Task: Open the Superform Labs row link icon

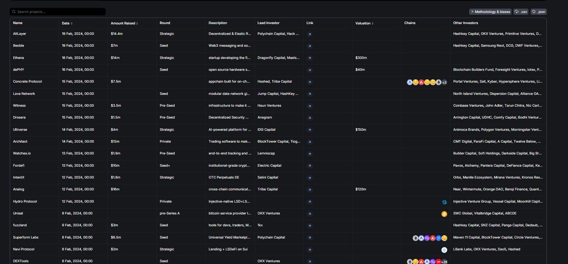Action: point(310,238)
